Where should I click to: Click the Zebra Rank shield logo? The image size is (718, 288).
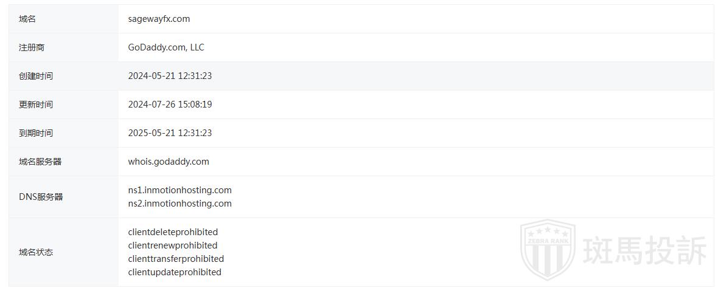(548, 249)
